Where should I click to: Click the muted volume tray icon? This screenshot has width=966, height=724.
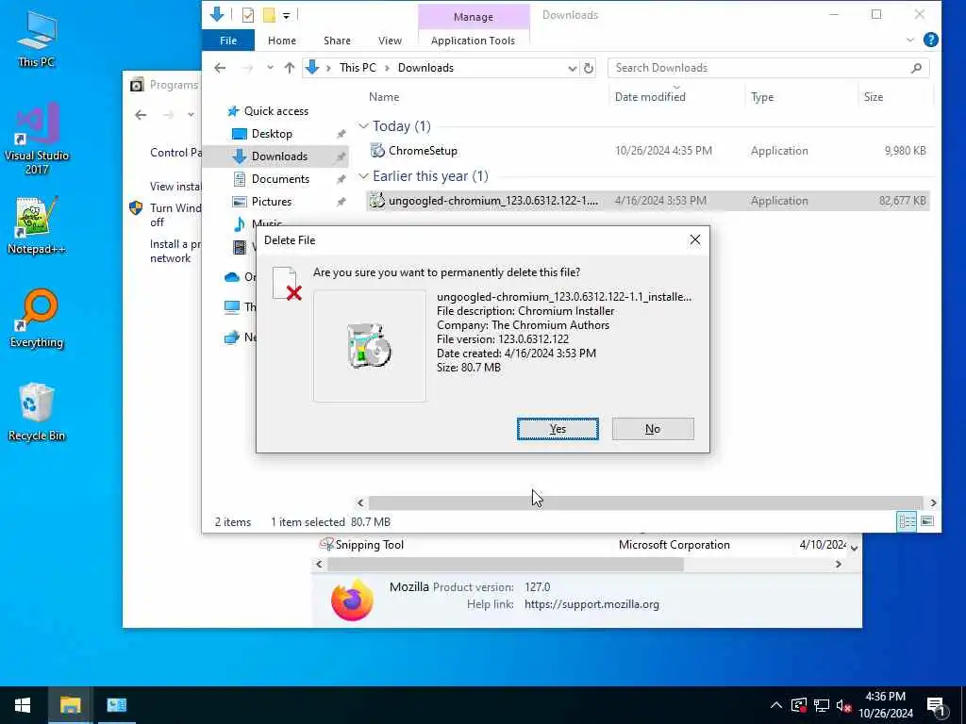(843, 705)
